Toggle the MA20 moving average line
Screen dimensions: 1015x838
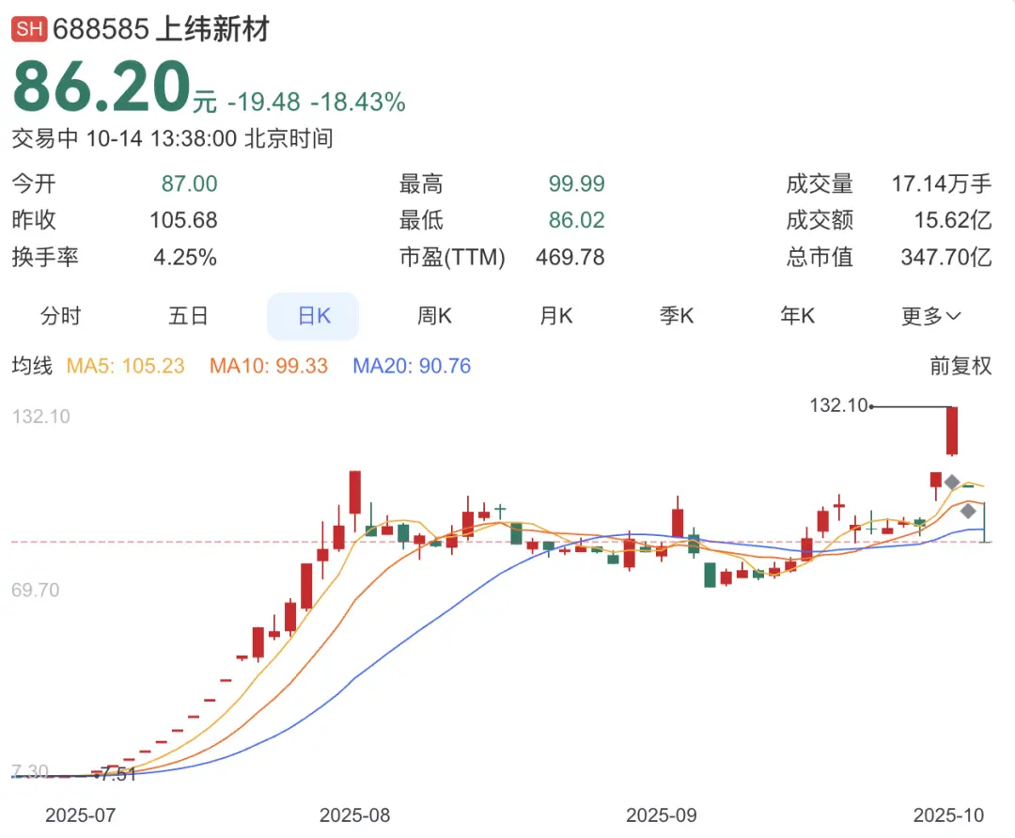click(x=412, y=366)
